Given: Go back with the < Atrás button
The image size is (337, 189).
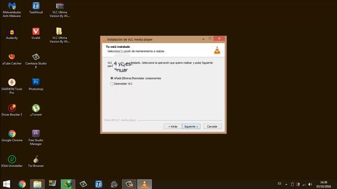Looking at the screenshot, I should click(173, 127).
